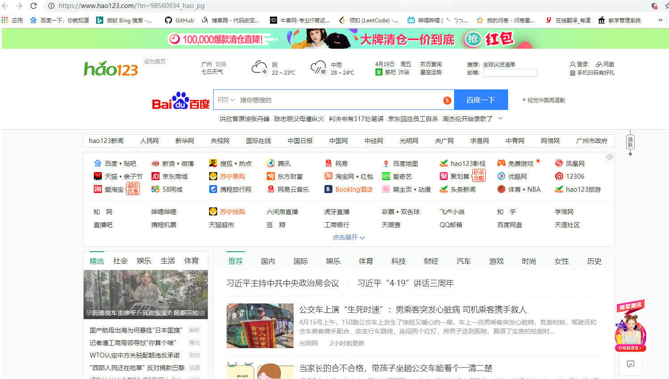This screenshot has height=379, width=669.
Task: Expand more sites via 点击展开
Action: coord(349,237)
